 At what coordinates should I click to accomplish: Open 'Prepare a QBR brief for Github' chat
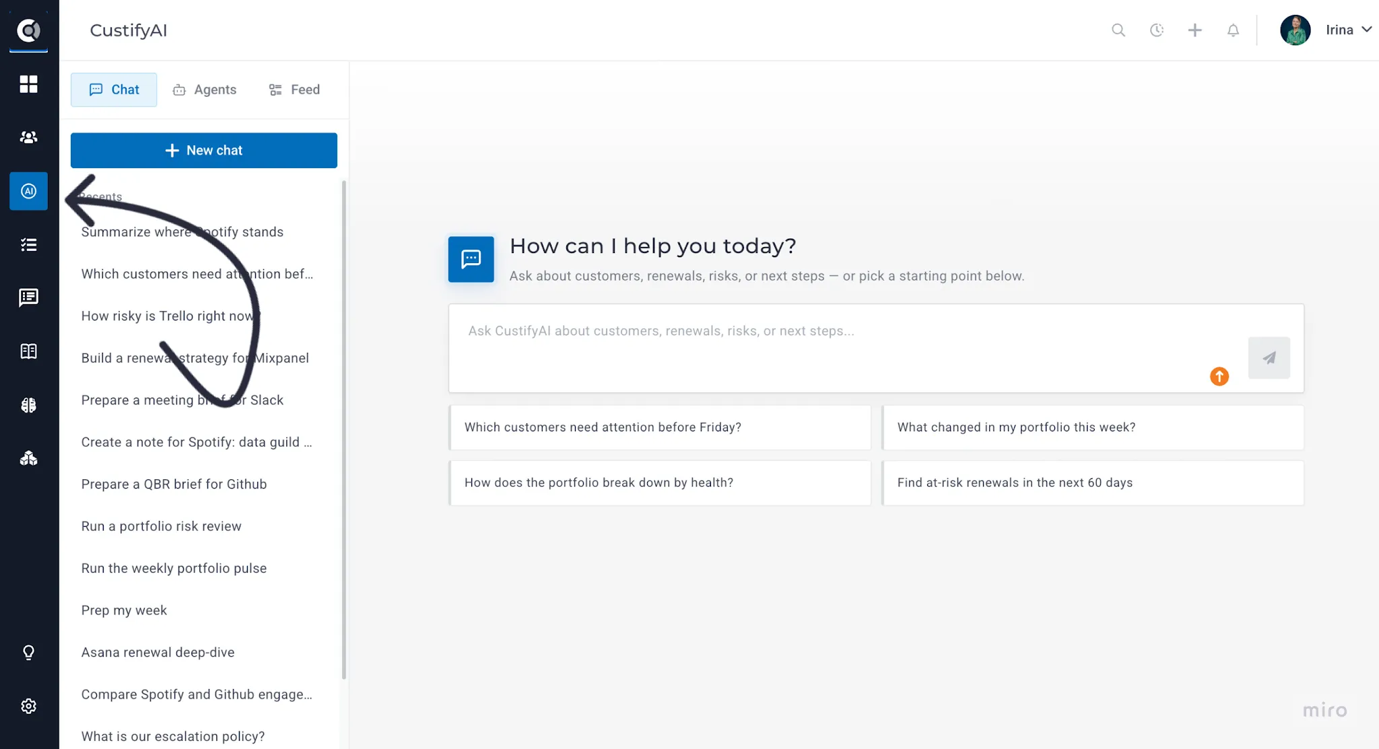pos(174,485)
